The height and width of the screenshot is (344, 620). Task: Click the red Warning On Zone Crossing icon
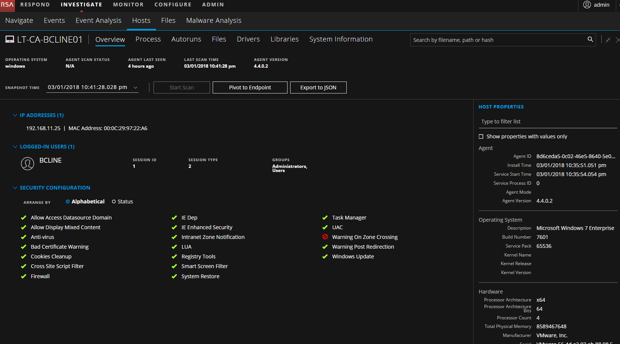coord(325,237)
